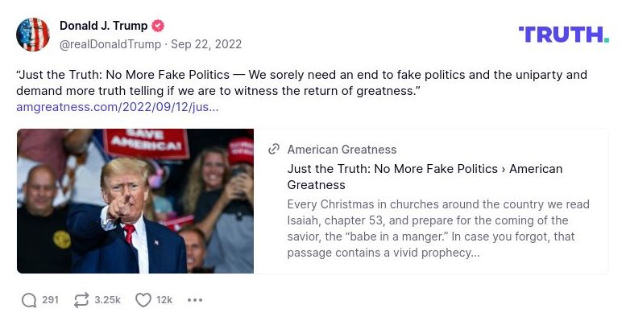Click the chain link icon in card
Screen dimensions: 626x325
[x=274, y=150]
